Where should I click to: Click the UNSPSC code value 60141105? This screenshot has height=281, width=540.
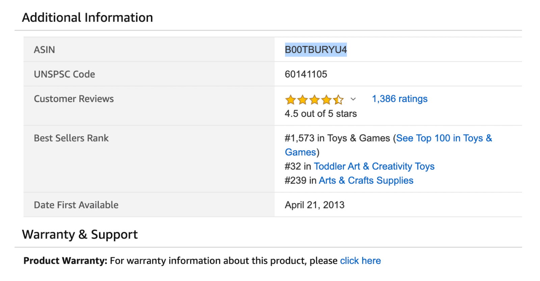(306, 74)
